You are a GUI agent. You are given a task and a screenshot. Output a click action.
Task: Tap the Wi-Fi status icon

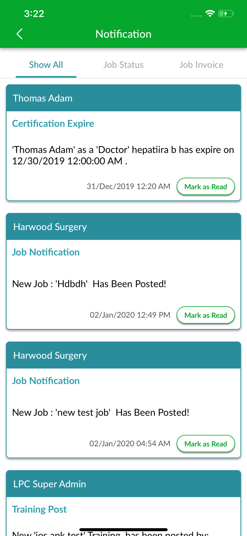pos(210,13)
